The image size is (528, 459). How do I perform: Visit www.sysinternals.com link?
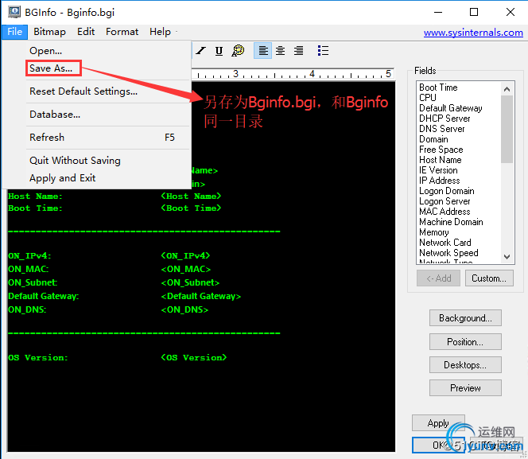tap(473, 33)
